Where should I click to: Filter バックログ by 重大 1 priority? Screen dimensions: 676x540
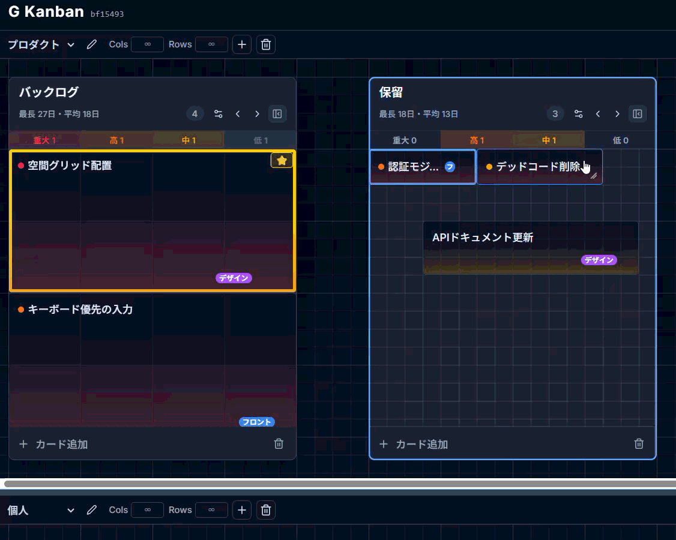pos(44,140)
